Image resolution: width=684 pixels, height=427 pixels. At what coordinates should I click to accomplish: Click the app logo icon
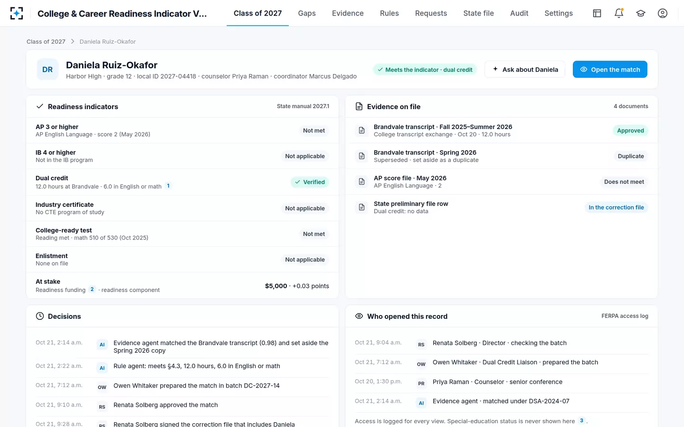tap(17, 13)
